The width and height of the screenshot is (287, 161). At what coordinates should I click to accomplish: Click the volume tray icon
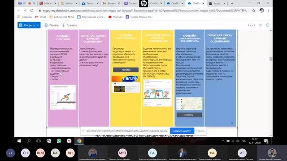(x=237, y=141)
